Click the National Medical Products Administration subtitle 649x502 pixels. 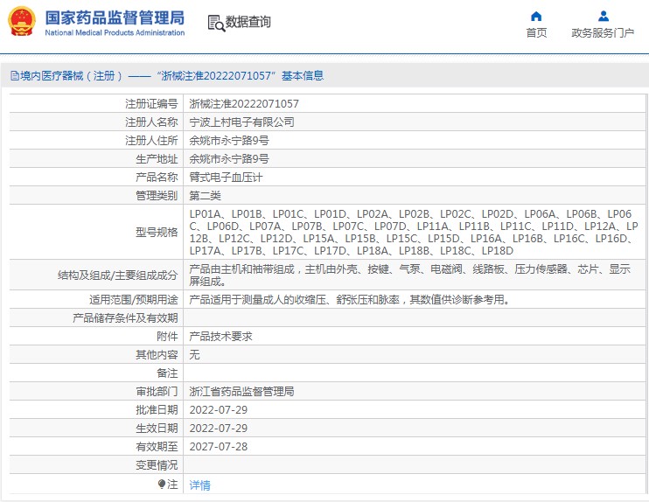tap(114, 33)
